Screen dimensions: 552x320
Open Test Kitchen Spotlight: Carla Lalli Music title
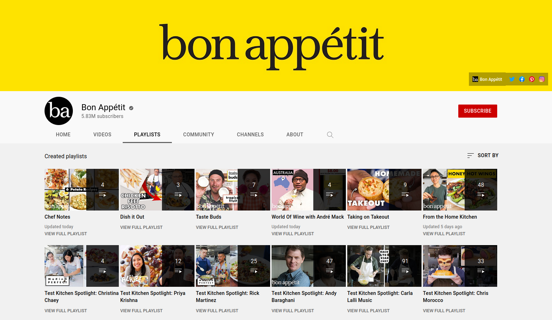pos(380,297)
